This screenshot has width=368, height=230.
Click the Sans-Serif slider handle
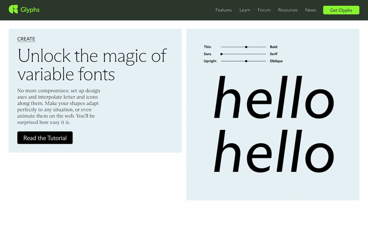click(x=222, y=54)
